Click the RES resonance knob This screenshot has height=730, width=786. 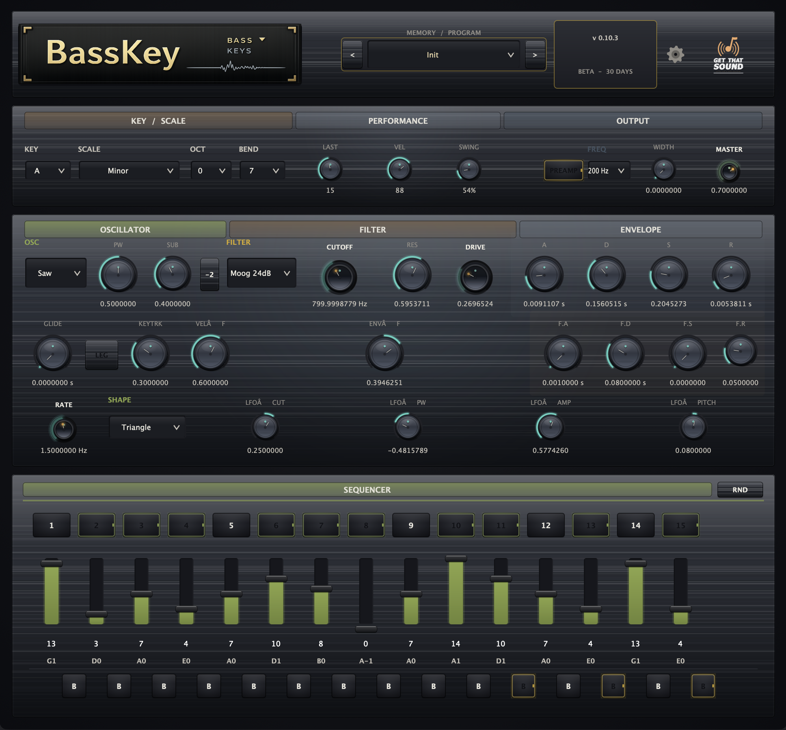pos(412,275)
